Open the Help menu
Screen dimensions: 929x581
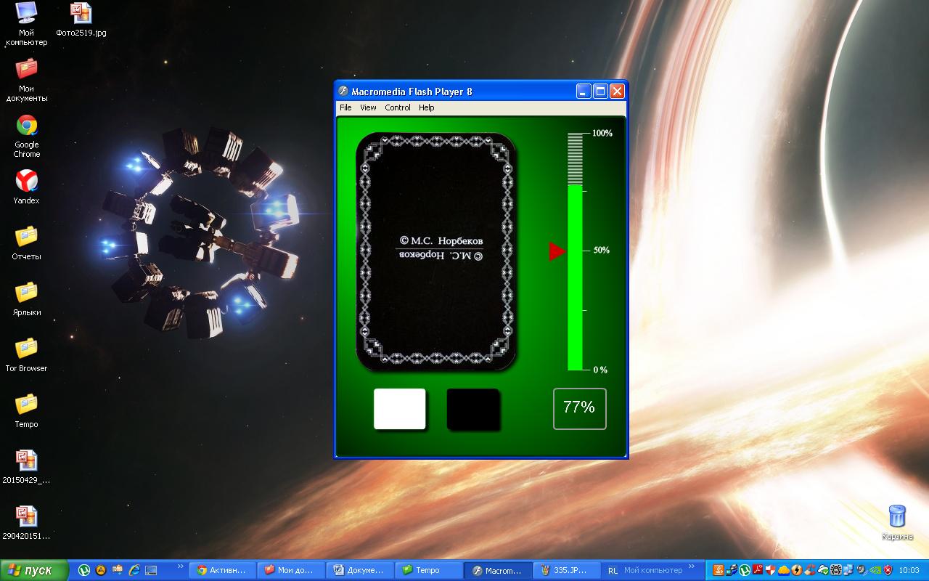(427, 107)
